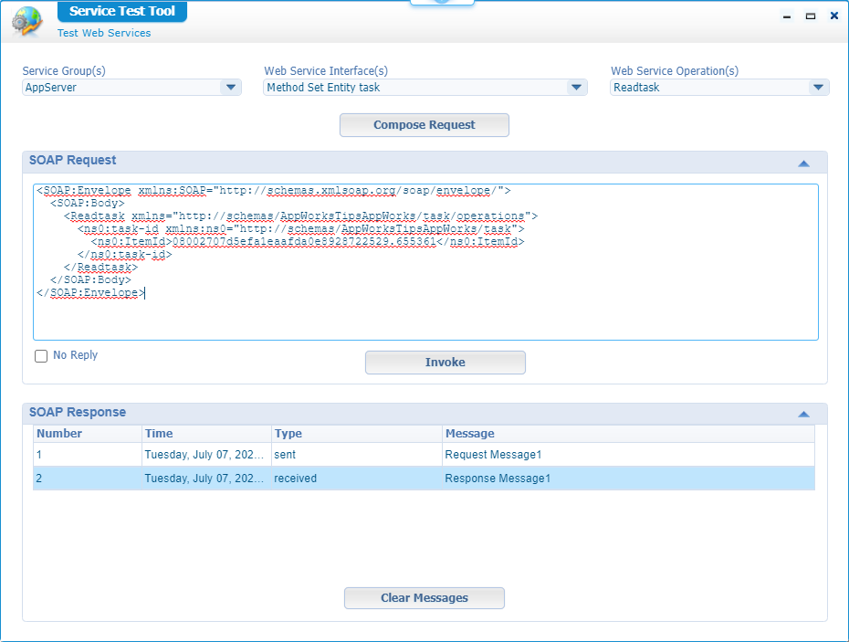This screenshot has width=849, height=642.
Task: Open the Web Service Interface(s) dropdown
Action: (576, 87)
